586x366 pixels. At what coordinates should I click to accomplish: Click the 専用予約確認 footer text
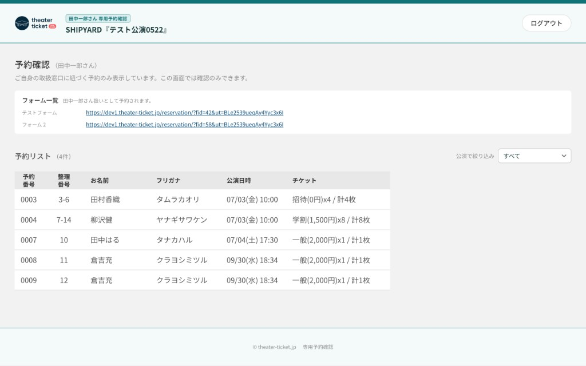coord(318,347)
